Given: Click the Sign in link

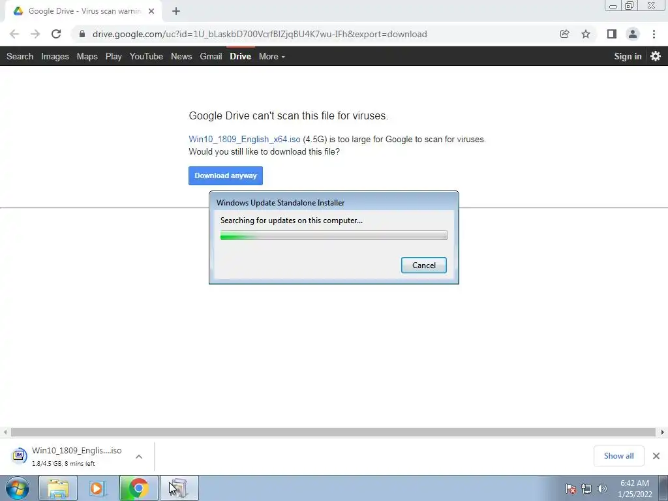Looking at the screenshot, I should pyautogui.click(x=628, y=56).
